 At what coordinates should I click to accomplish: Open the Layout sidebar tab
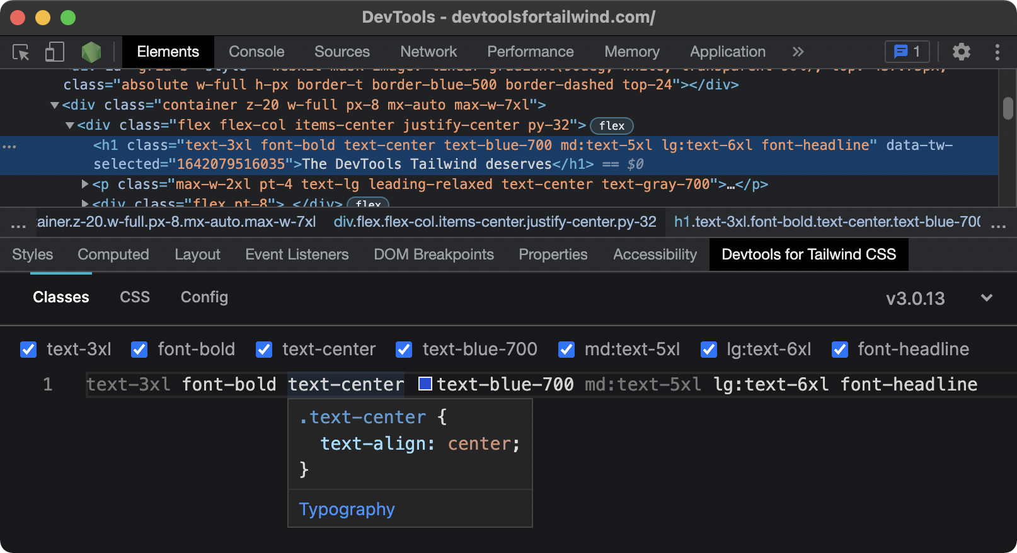pos(197,254)
